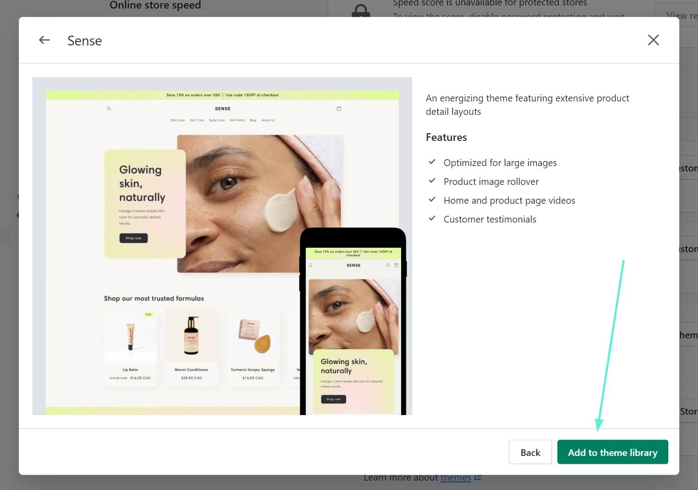Click checkmark beside Optimized for large images
698x490 pixels.
coord(432,162)
